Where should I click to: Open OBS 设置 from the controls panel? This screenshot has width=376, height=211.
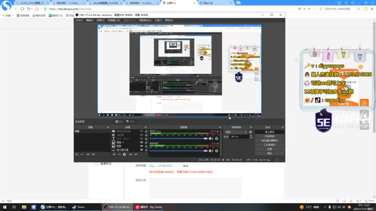click(x=269, y=149)
